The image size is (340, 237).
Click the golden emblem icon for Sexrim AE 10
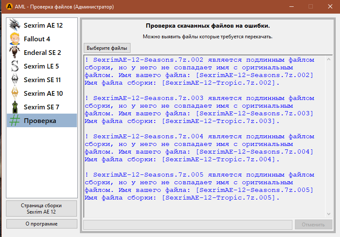click(15, 93)
